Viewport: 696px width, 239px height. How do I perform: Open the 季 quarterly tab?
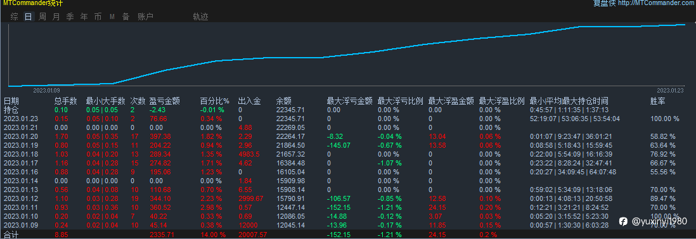coord(70,17)
